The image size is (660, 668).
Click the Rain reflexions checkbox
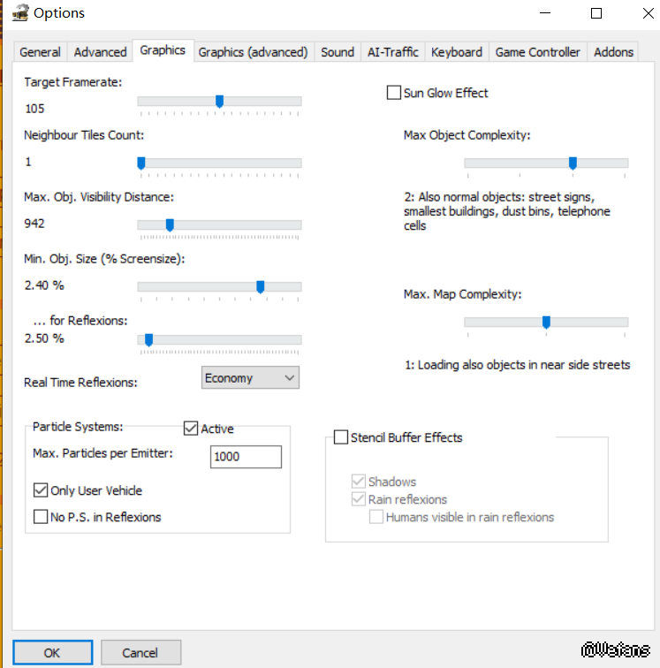point(359,499)
